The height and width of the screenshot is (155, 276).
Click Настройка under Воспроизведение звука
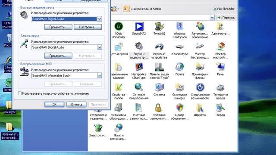click(88, 27)
